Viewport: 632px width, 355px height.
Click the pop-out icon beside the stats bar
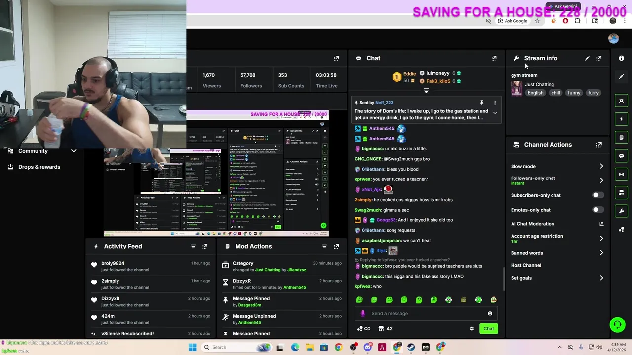(x=336, y=58)
